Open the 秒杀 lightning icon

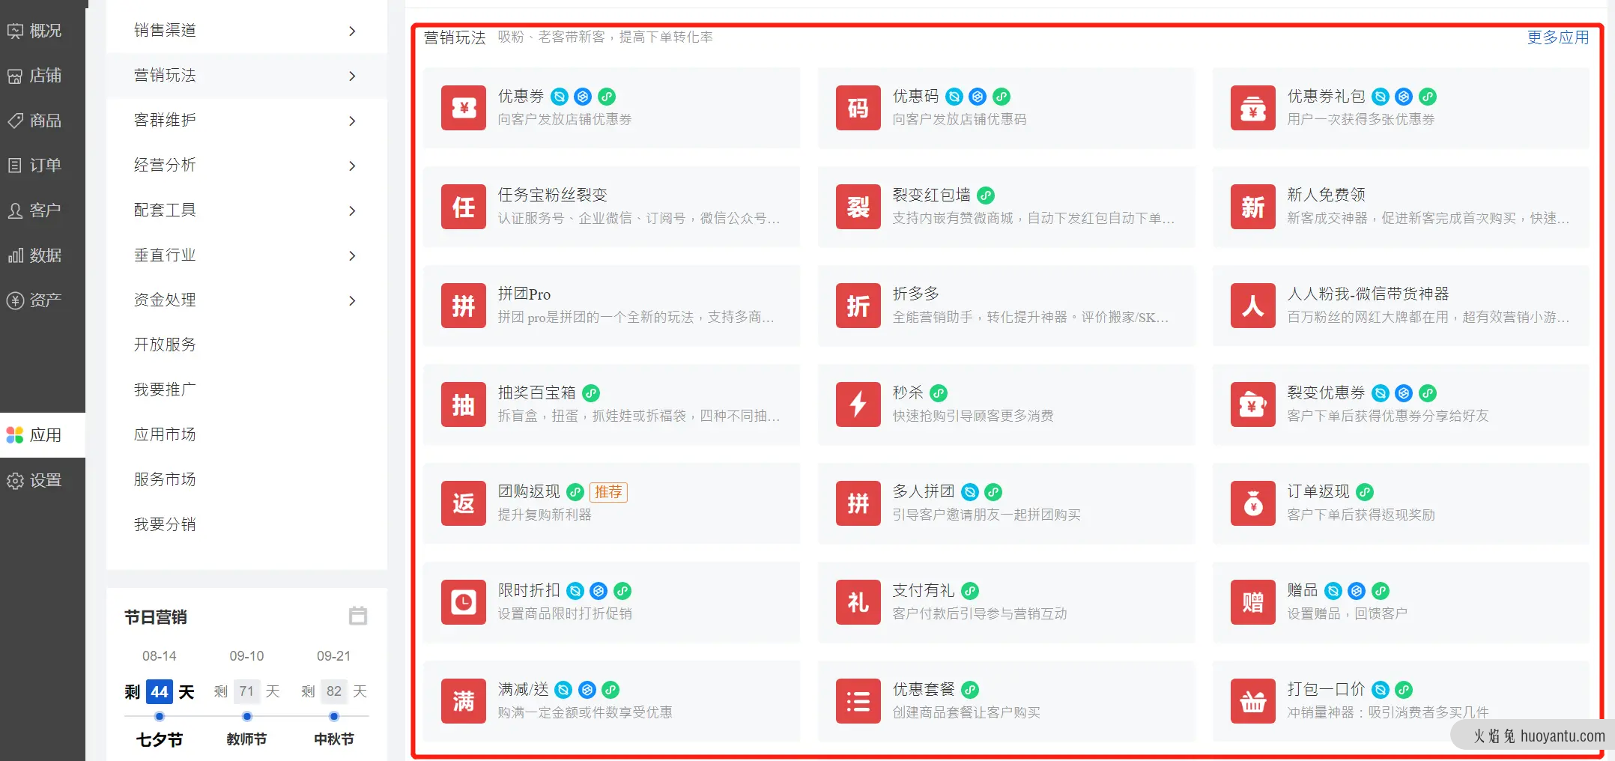click(858, 404)
